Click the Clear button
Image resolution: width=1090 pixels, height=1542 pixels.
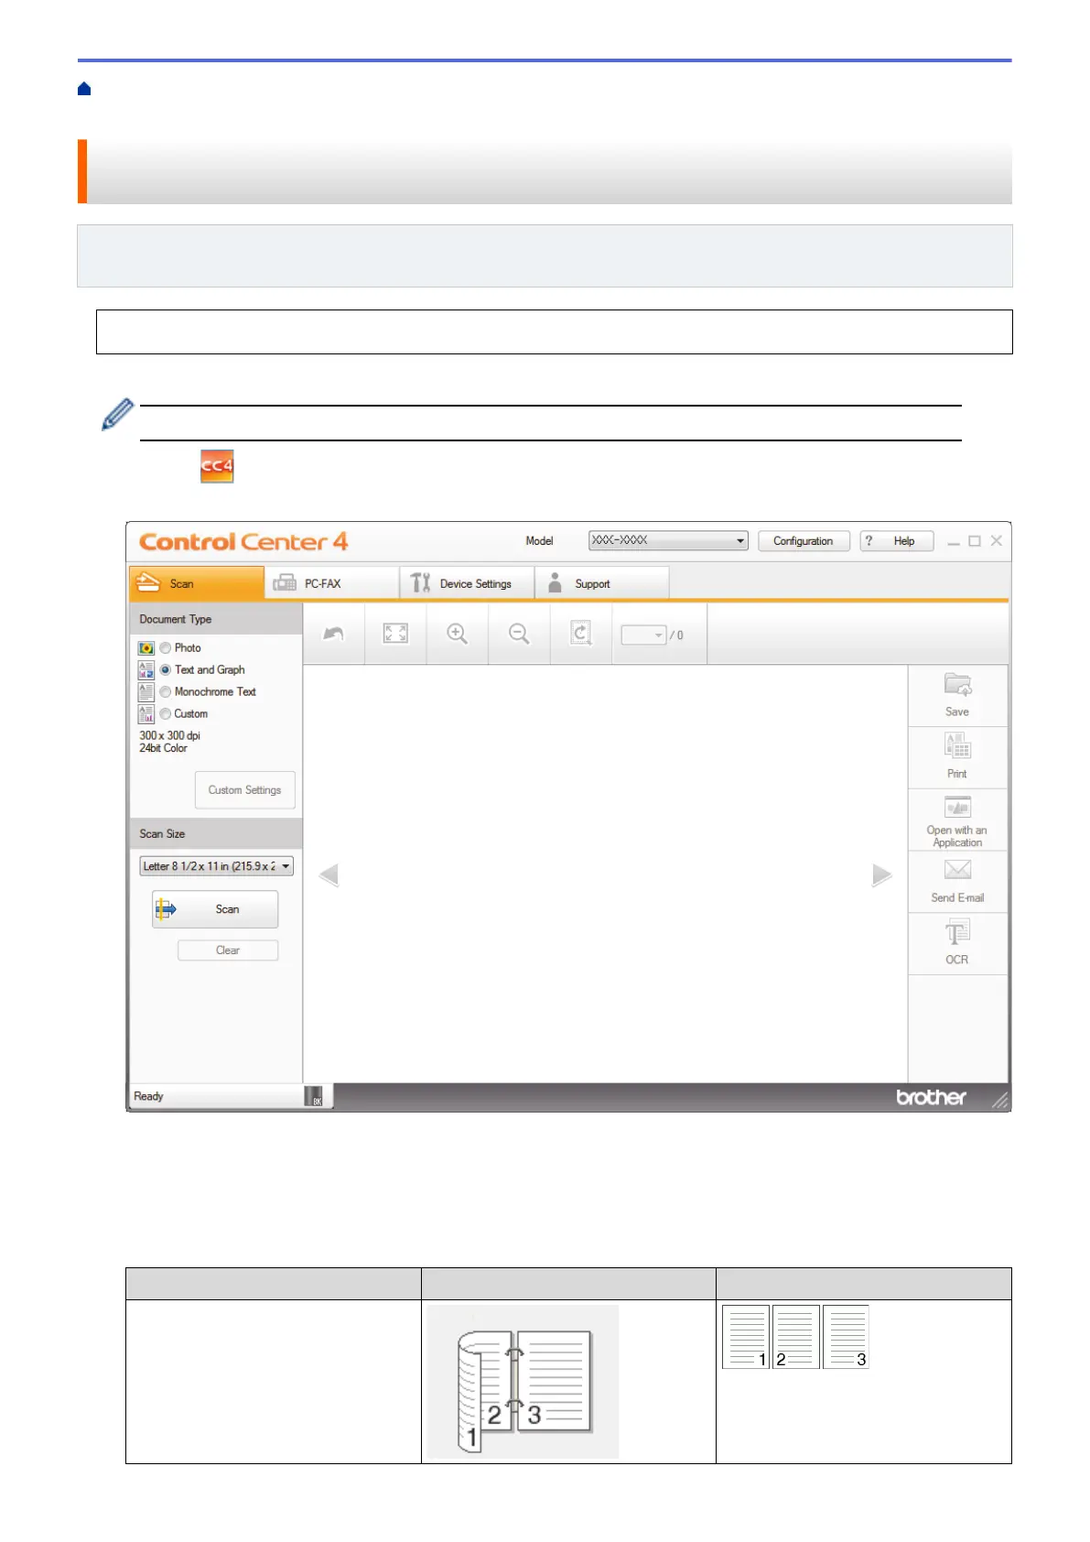[x=228, y=950]
